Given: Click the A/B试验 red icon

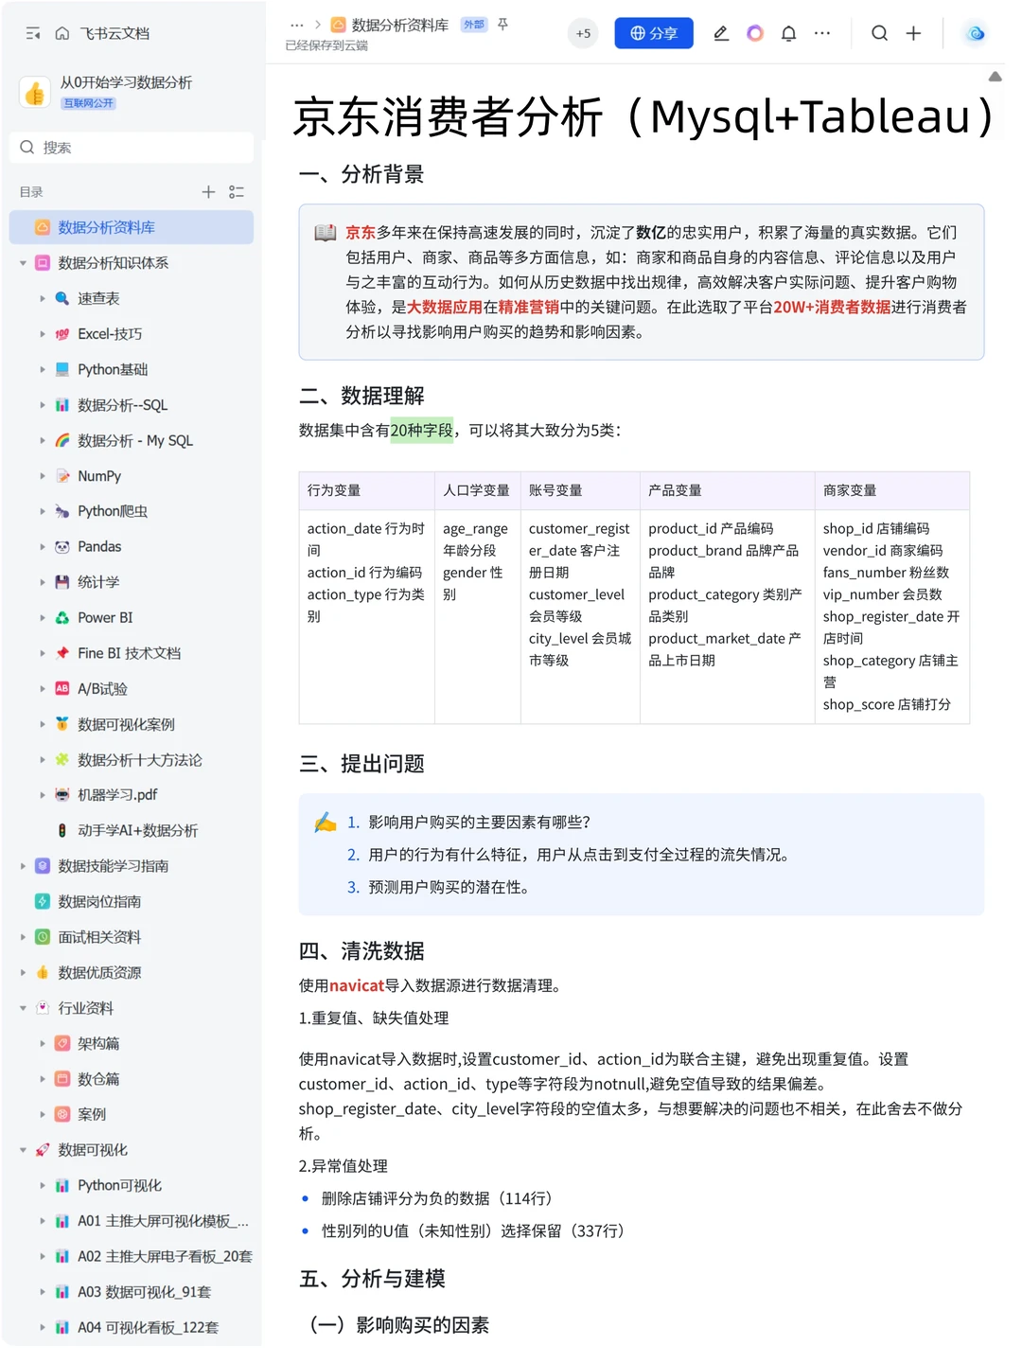Looking at the screenshot, I should (x=62, y=689).
